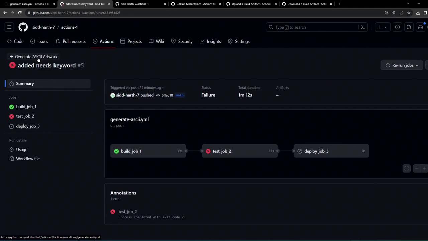Switch to the 'Download a Build Artifact' browser tab
Image resolution: width=428 pixels, height=241 pixels.
[x=306, y=4]
